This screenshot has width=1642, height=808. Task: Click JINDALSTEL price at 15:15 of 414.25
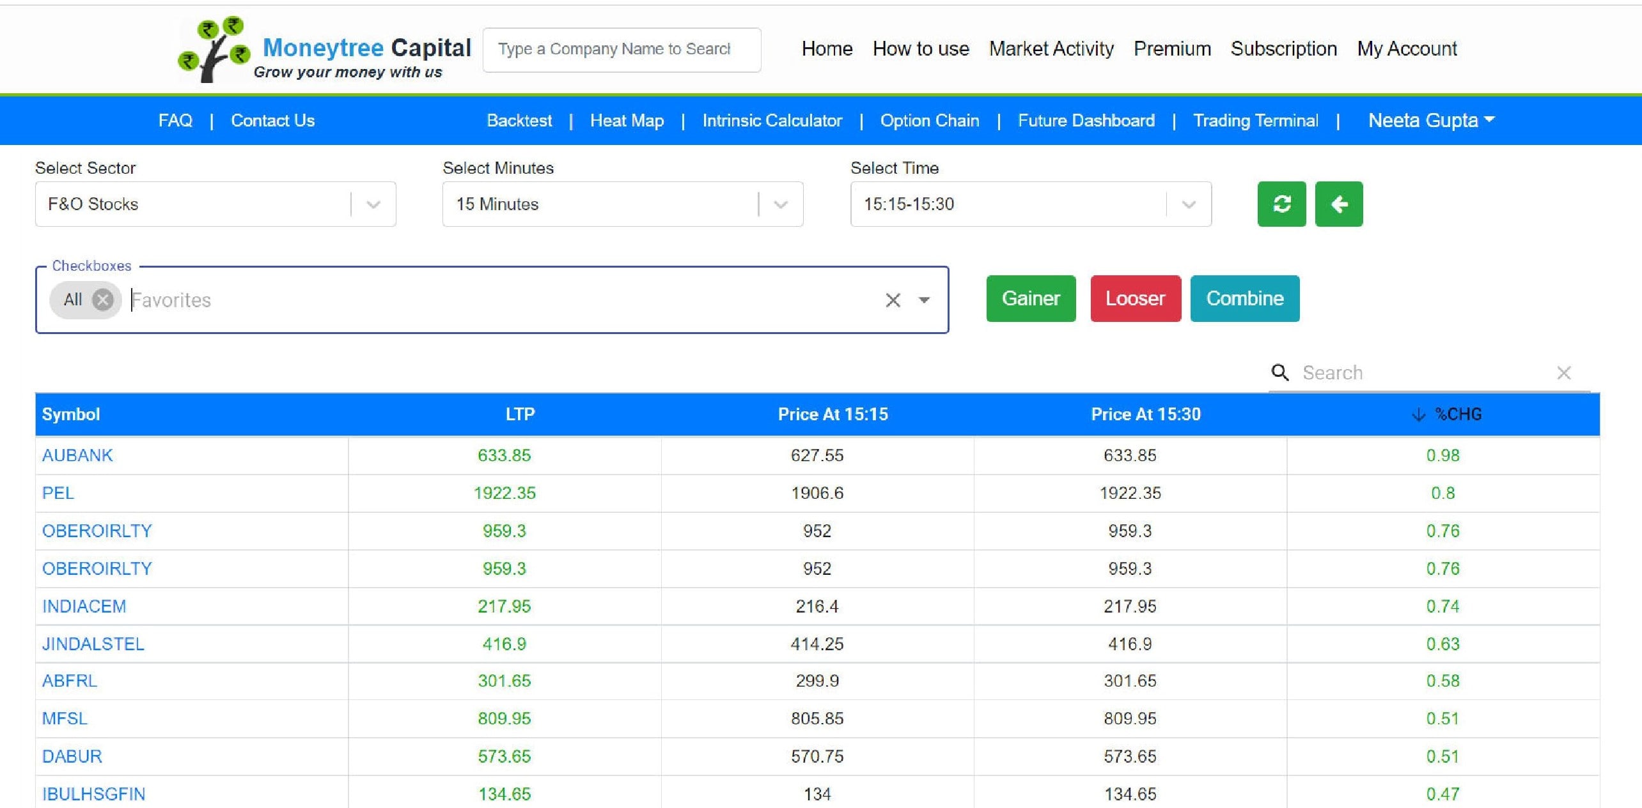point(817,644)
